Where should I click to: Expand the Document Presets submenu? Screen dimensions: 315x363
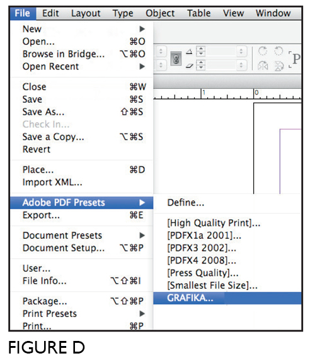click(x=82, y=236)
